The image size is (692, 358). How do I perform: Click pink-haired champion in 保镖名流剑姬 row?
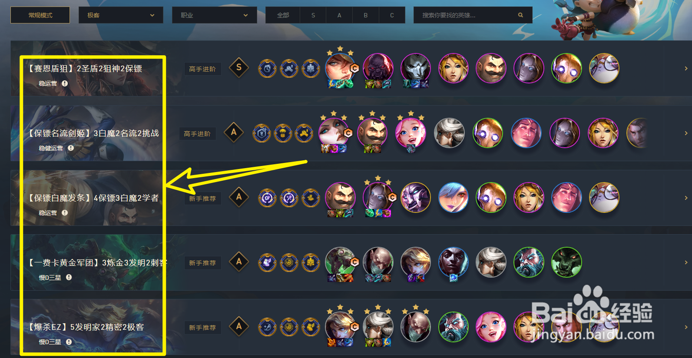coord(411,133)
